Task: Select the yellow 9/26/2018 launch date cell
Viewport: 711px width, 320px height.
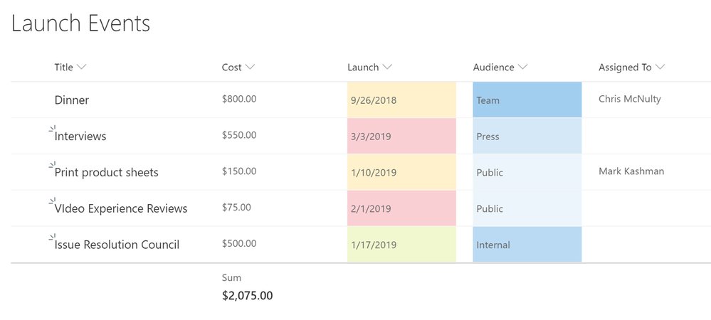Action: [401, 100]
